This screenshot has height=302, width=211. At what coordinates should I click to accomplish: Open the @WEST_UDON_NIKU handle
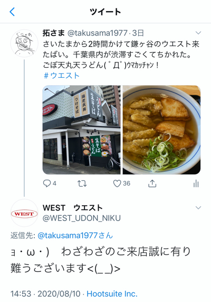click(x=82, y=218)
